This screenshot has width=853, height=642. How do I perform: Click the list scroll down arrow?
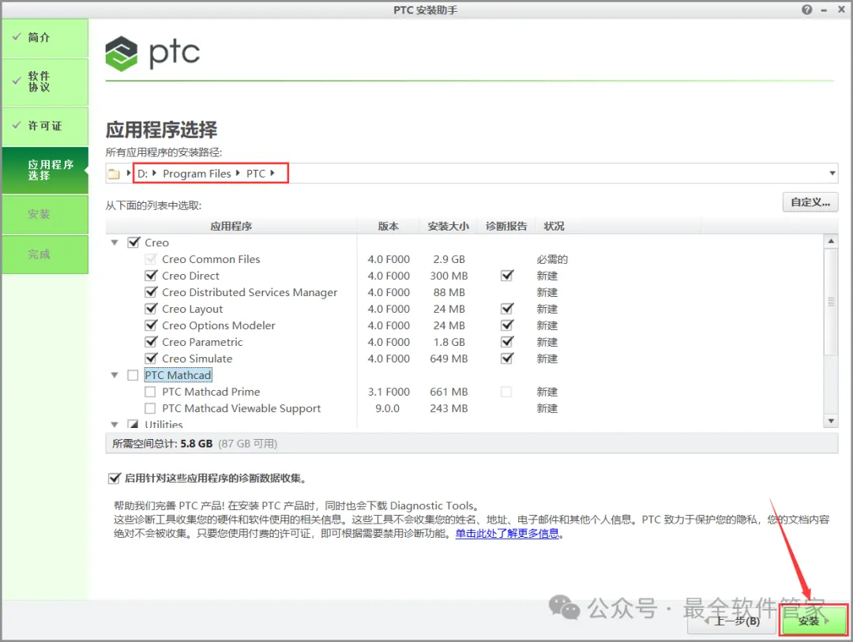[x=831, y=421]
